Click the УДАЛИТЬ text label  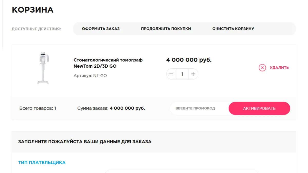click(279, 68)
